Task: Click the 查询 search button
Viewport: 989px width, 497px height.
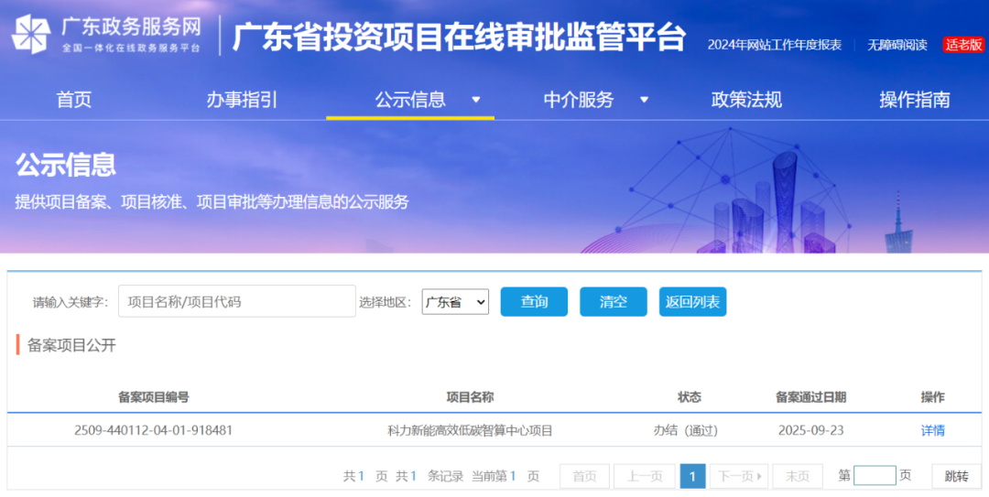Action: tap(534, 302)
